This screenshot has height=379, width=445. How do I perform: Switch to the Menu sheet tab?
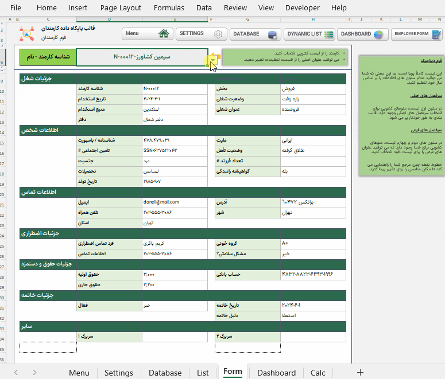pyautogui.click(x=79, y=373)
